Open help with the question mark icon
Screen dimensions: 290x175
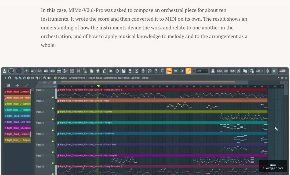coord(156,71)
